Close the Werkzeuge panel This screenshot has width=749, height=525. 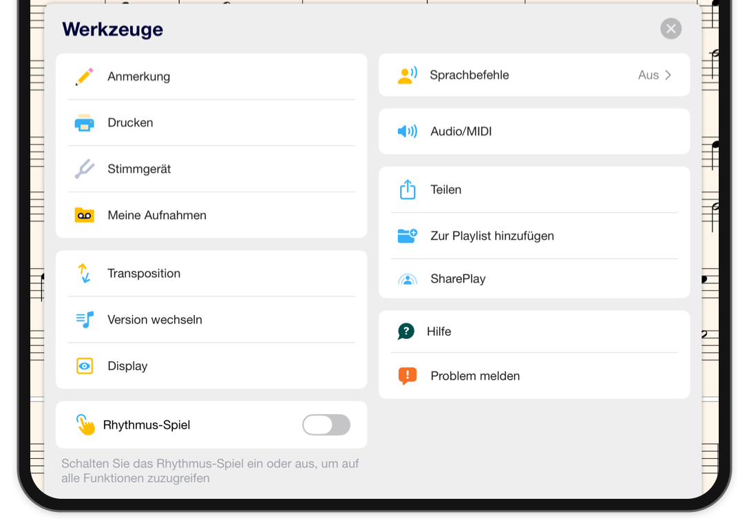coord(671,29)
